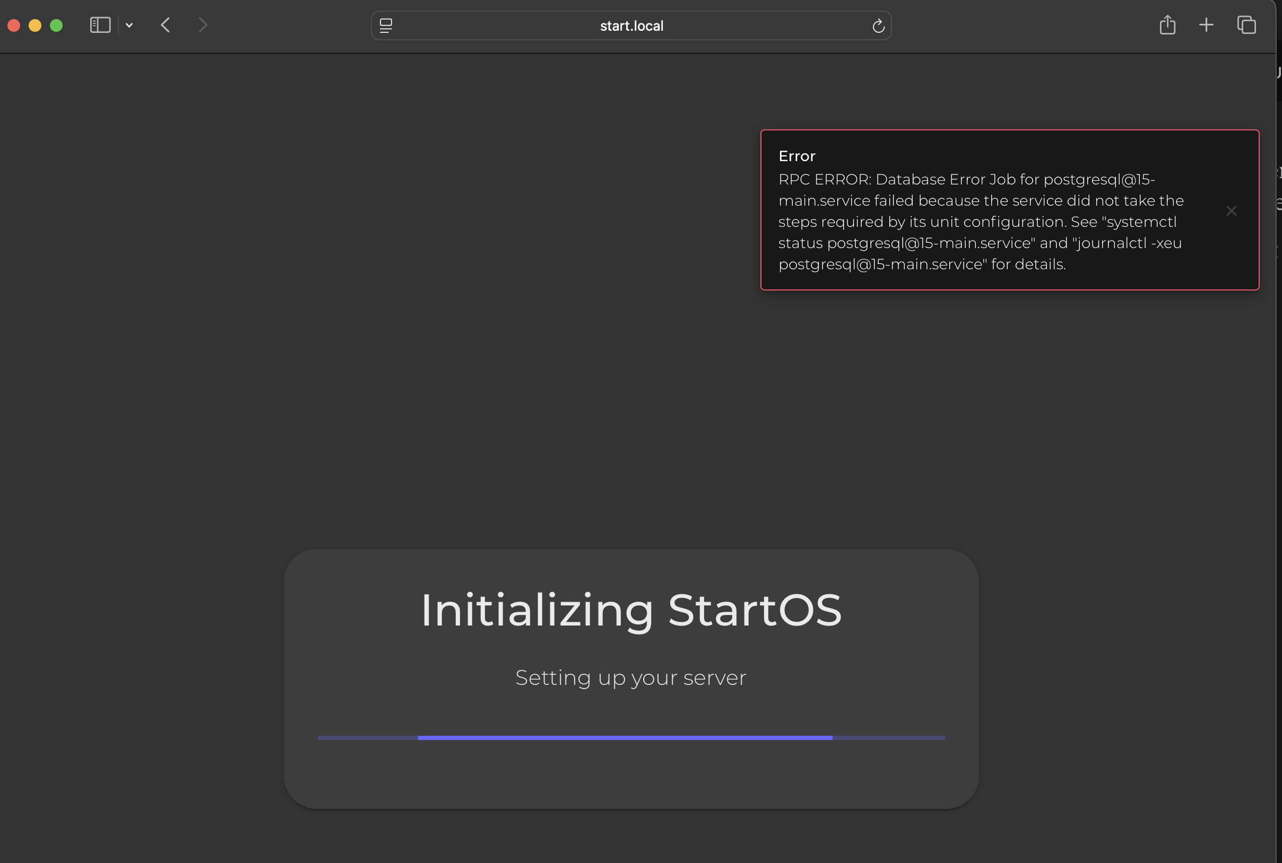1282x863 pixels.
Task: Open the page menu icon in address bar
Action: click(386, 25)
